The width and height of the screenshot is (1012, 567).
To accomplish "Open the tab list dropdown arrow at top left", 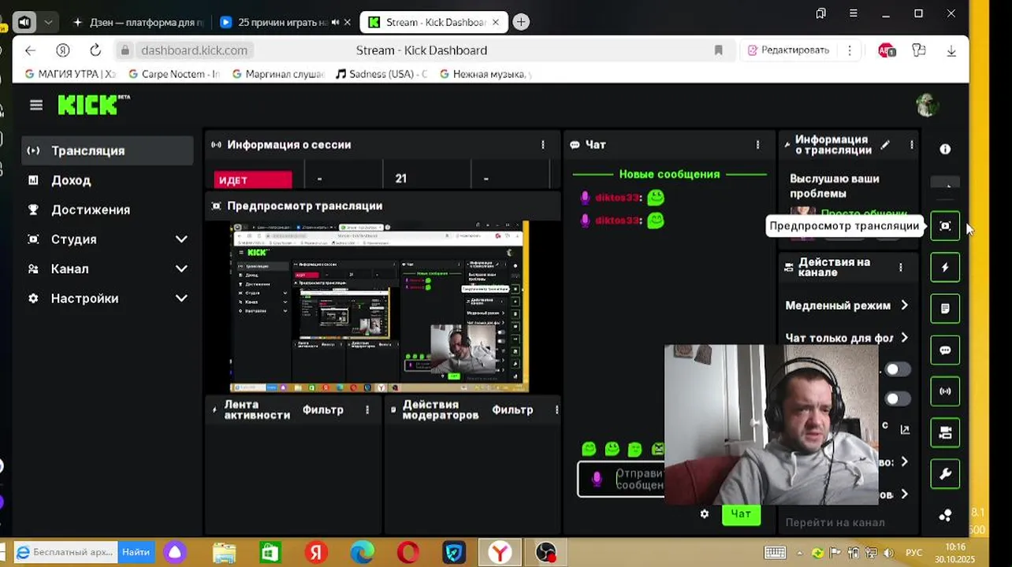I will point(48,22).
